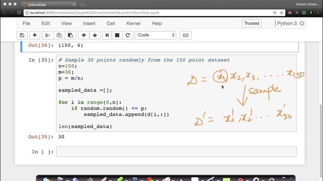Click the empty In [ ] prompt
323x181 pixels.
tap(42, 152)
